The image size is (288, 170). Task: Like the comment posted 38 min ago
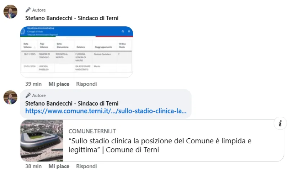point(59,166)
